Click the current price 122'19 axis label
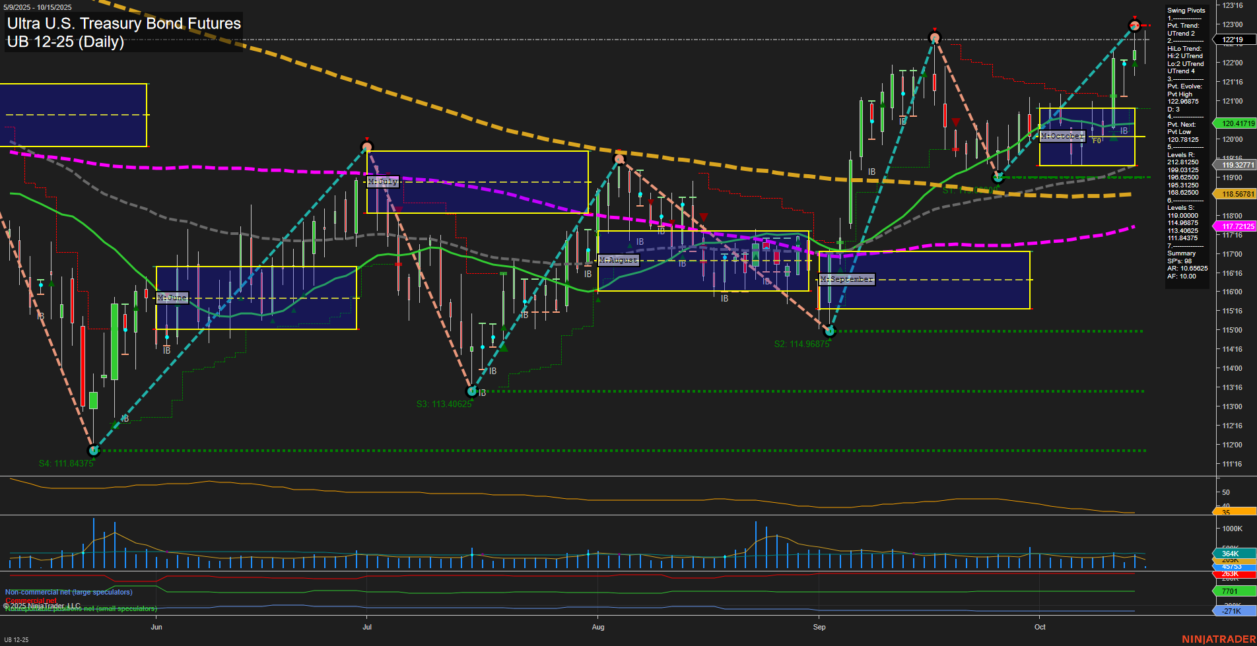 pos(1233,40)
